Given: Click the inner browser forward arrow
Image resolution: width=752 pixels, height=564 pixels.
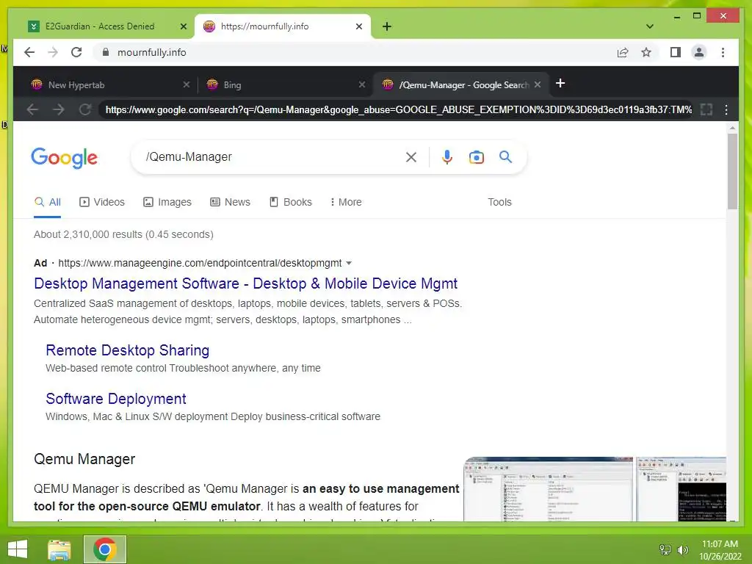Looking at the screenshot, I should pos(59,110).
